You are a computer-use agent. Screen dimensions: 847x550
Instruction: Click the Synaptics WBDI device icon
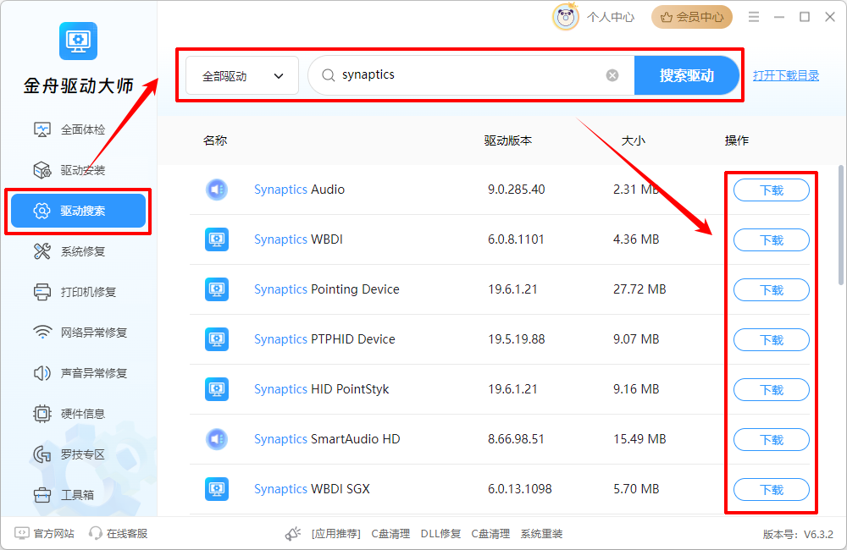click(x=217, y=239)
